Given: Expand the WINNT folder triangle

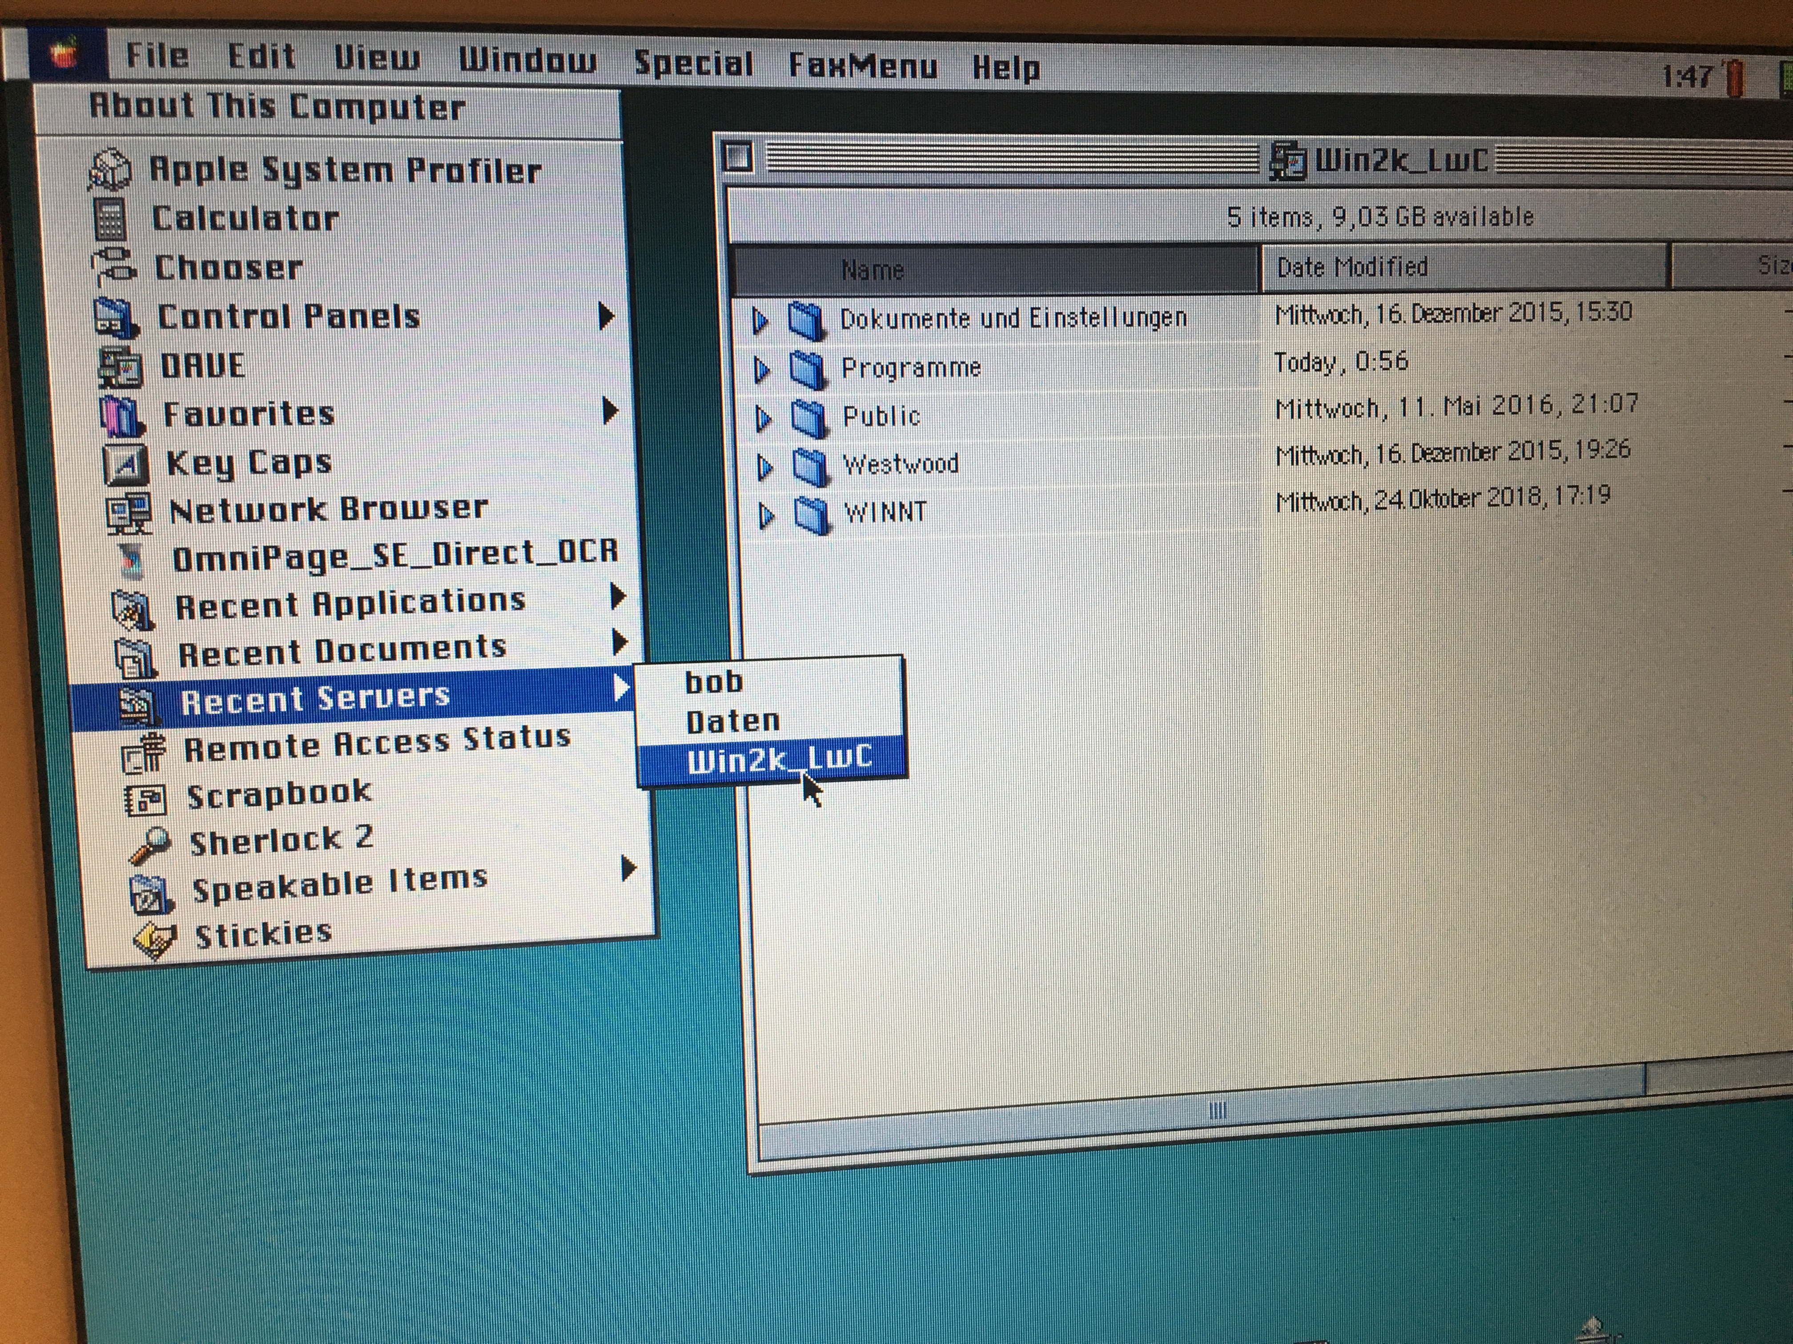Looking at the screenshot, I should tap(766, 515).
